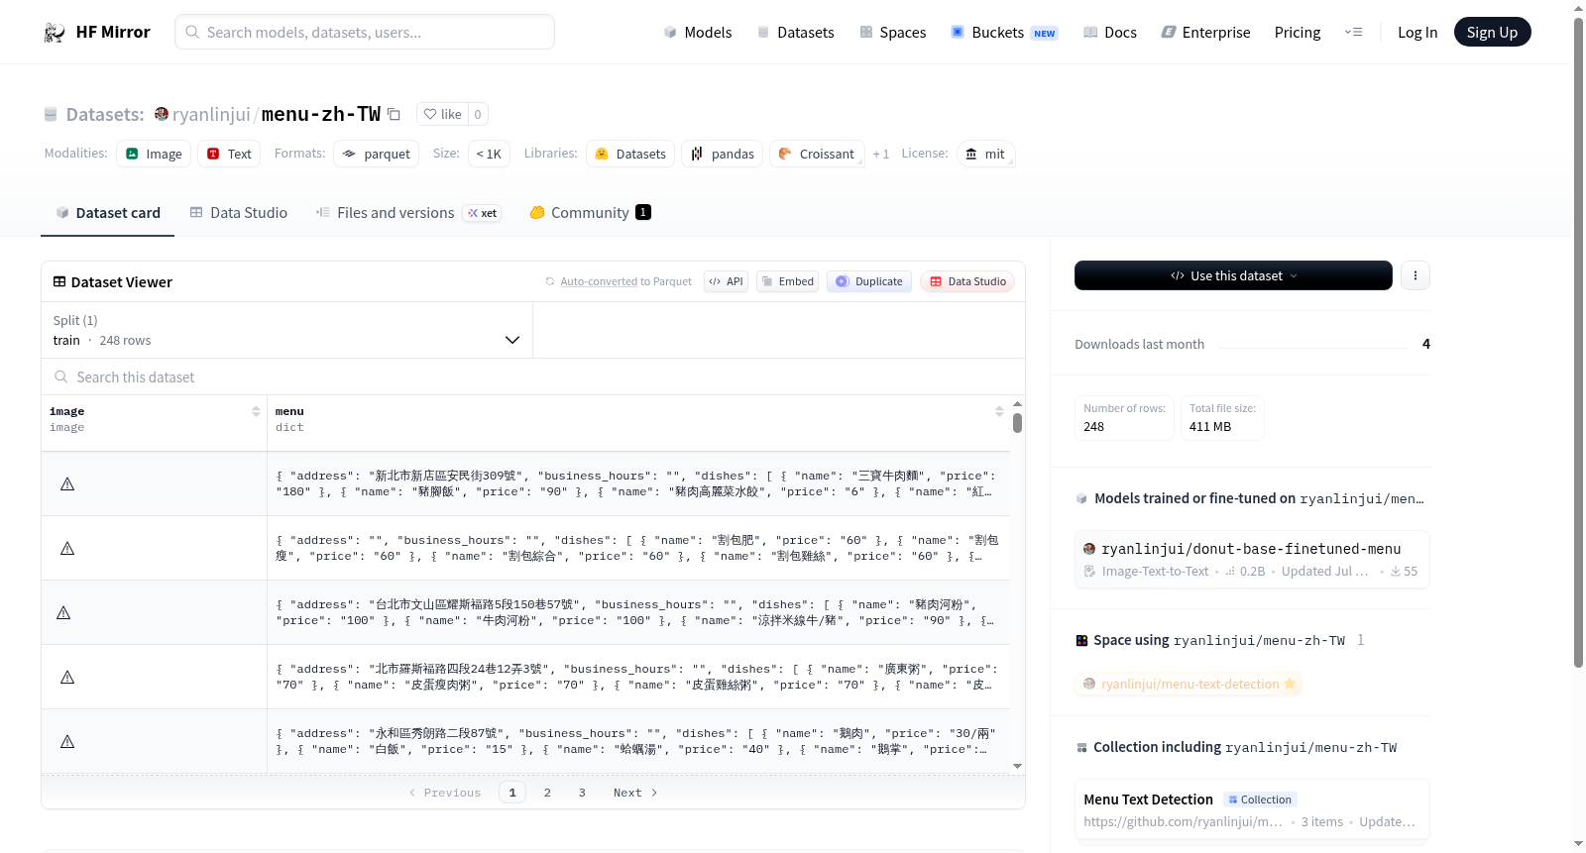
Task: Open the Models menu
Action: tap(698, 33)
